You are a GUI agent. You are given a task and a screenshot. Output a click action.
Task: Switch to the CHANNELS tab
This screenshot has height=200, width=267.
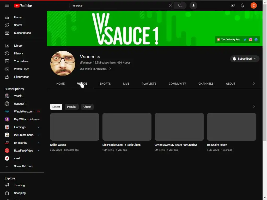point(206,84)
